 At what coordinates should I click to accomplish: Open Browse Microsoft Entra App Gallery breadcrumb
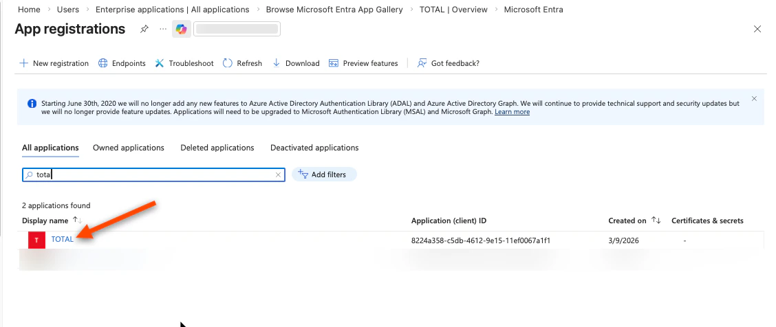click(x=334, y=10)
